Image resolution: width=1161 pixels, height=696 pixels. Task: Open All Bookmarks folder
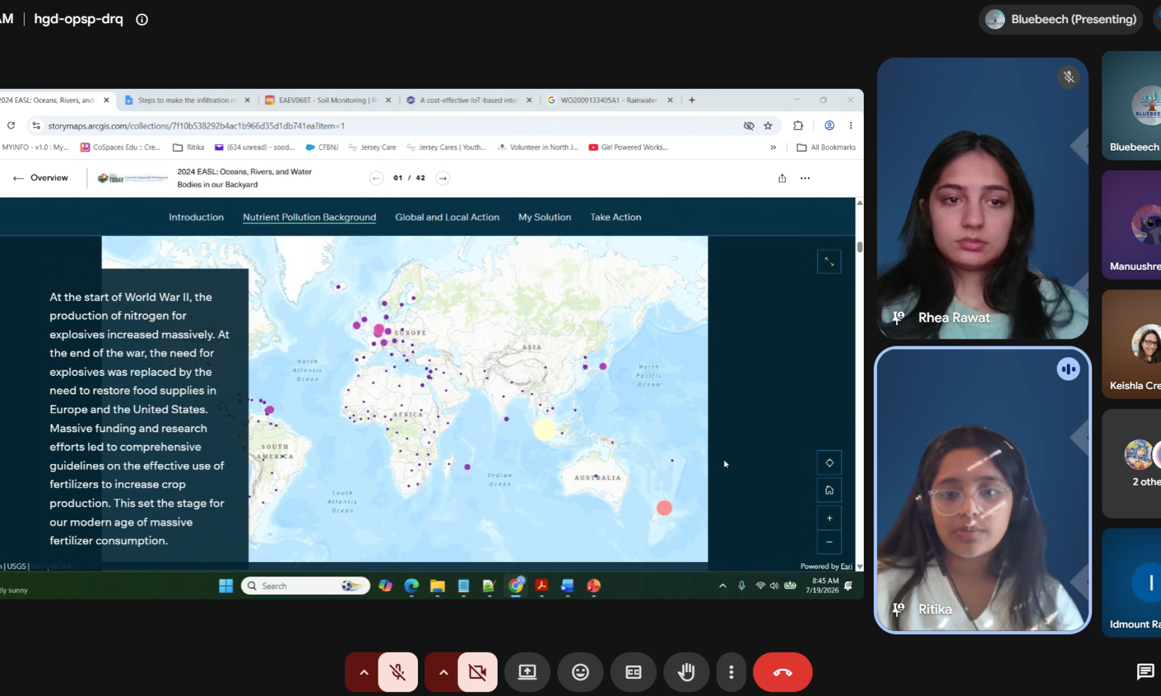(x=826, y=147)
